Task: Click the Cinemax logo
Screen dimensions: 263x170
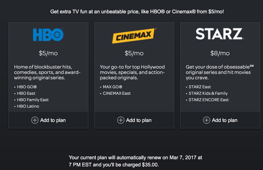Action: coord(134,36)
